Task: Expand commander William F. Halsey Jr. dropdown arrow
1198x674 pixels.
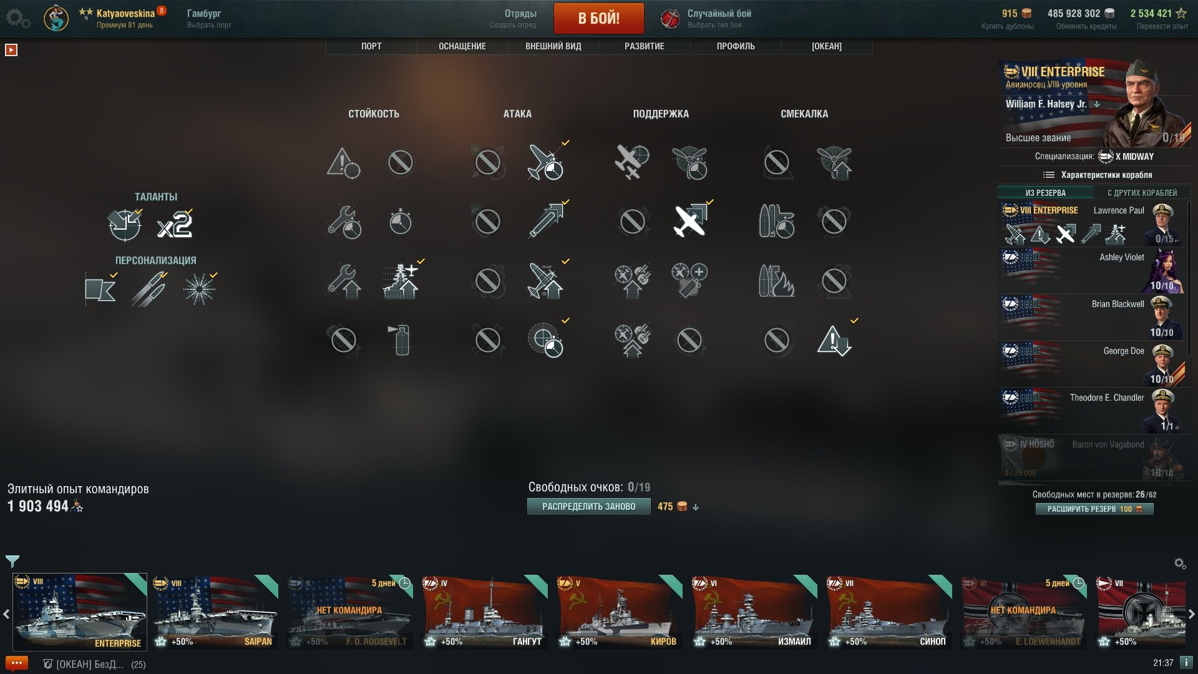Action: 1097,104
